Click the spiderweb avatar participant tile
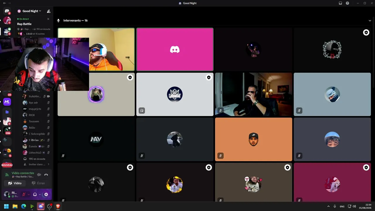The image size is (375, 211). click(332, 50)
